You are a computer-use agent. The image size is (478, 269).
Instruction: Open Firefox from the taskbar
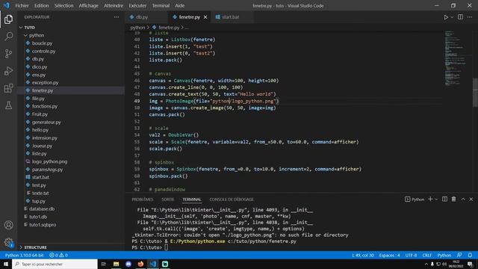pyautogui.click(x=140, y=264)
